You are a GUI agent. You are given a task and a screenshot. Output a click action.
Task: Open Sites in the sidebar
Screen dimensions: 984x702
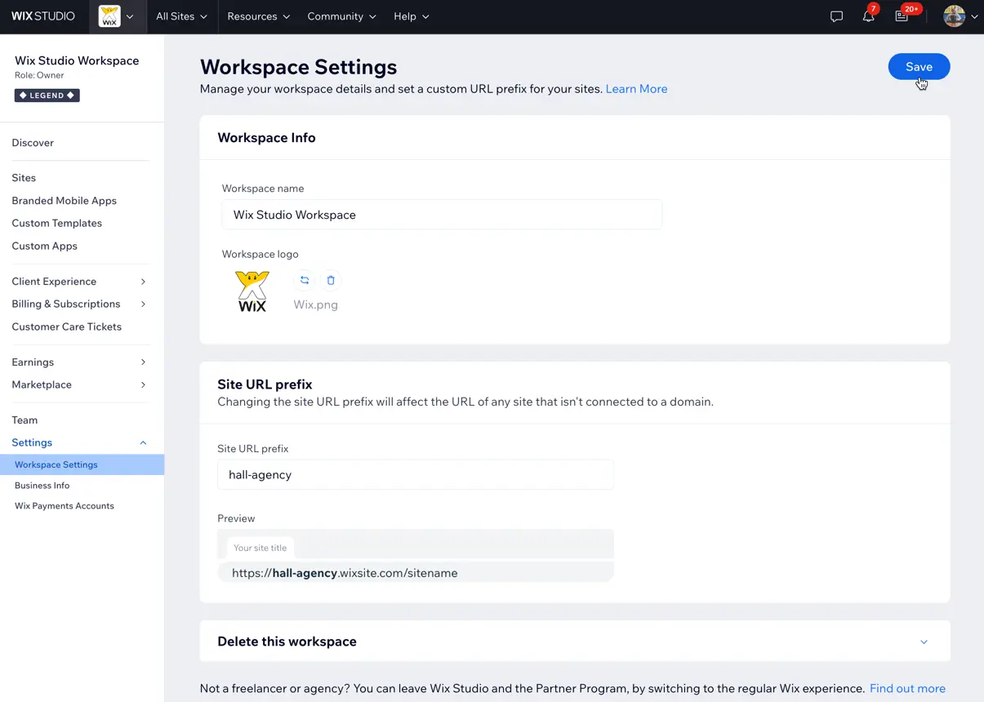[x=24, y=178]
